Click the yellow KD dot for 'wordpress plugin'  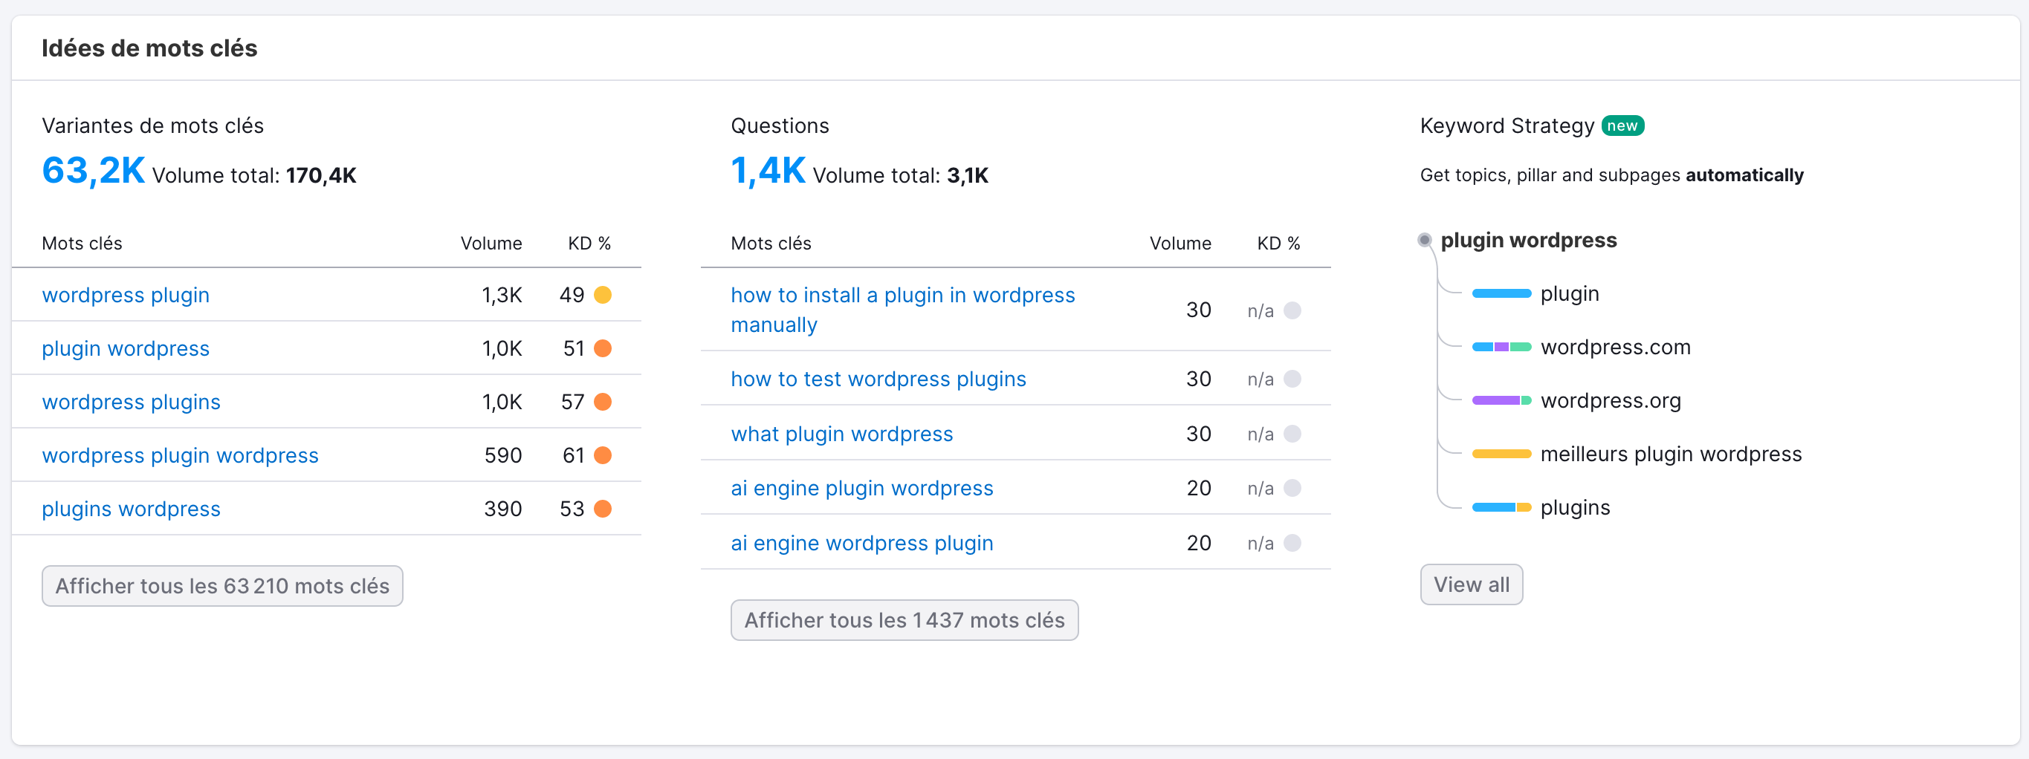[x=603, y=296]
